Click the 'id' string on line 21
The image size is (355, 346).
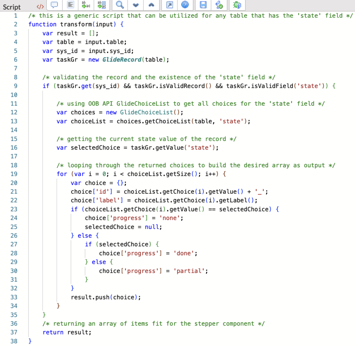coord(103,192)
